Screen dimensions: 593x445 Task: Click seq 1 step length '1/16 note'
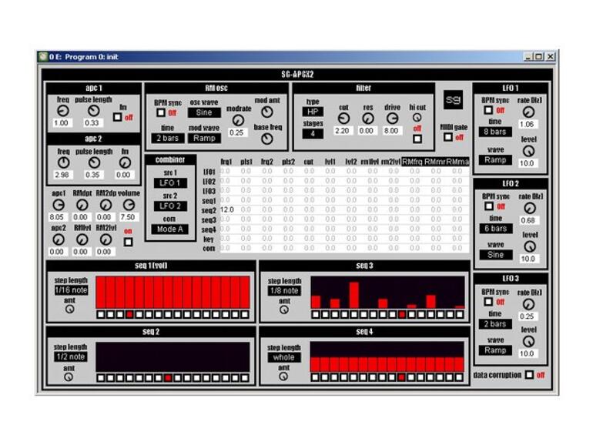(x=71, y=290)
